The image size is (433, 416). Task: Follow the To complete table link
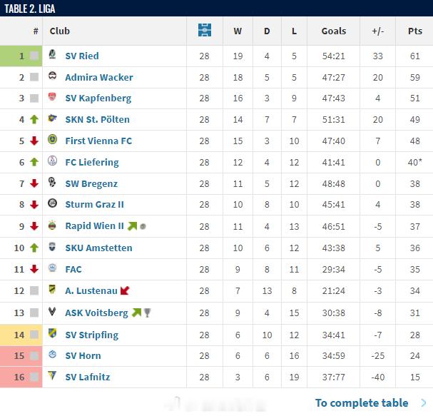[x=362, y=403]
